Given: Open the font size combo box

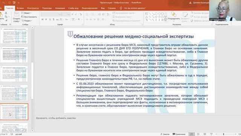Looking at the screenshot, I should coord(66,14).
